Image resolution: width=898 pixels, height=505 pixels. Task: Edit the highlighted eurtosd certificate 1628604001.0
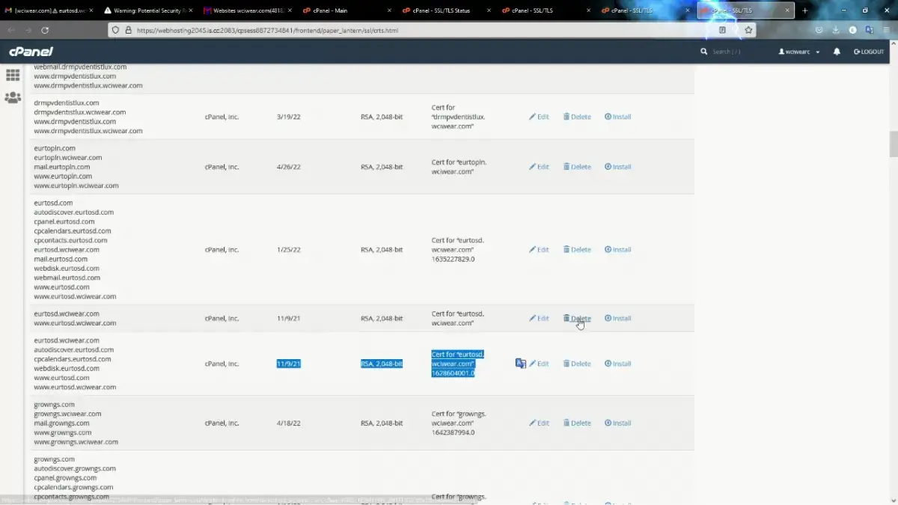click(x=539, y=364)
